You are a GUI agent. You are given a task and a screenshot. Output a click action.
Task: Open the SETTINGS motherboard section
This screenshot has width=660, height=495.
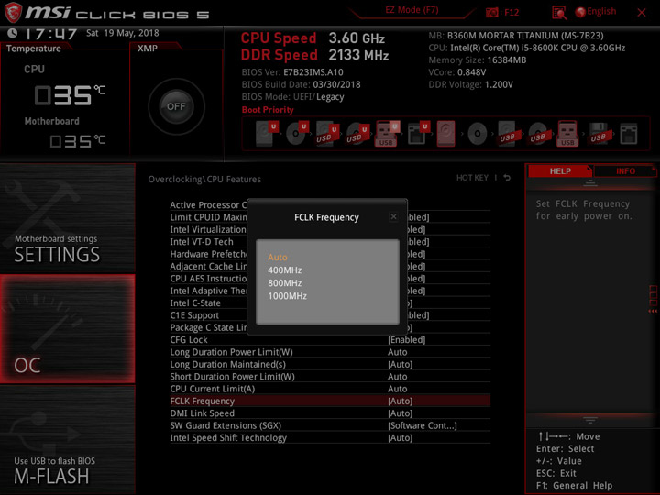point(67,218)
